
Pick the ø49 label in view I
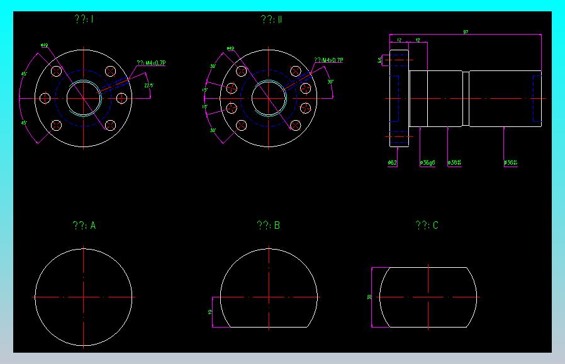(44, 46)
